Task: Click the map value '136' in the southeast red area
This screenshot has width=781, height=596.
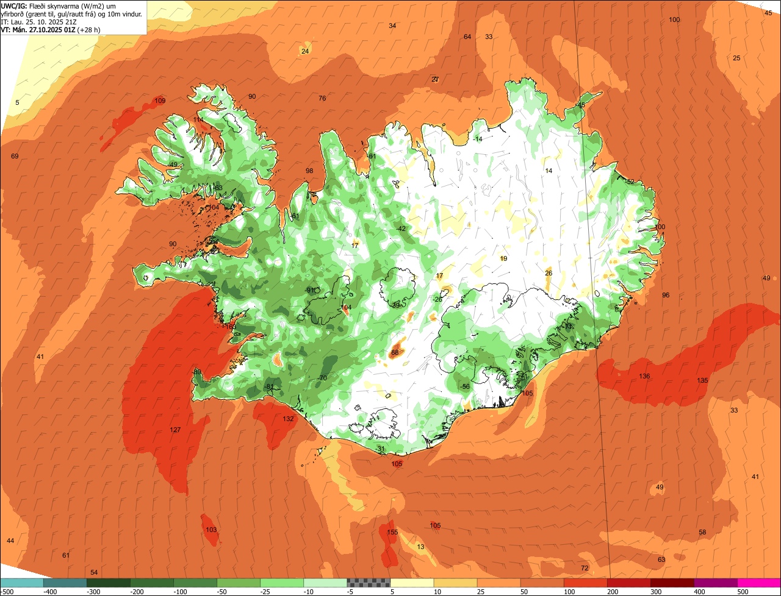Action: pos(644,376)
